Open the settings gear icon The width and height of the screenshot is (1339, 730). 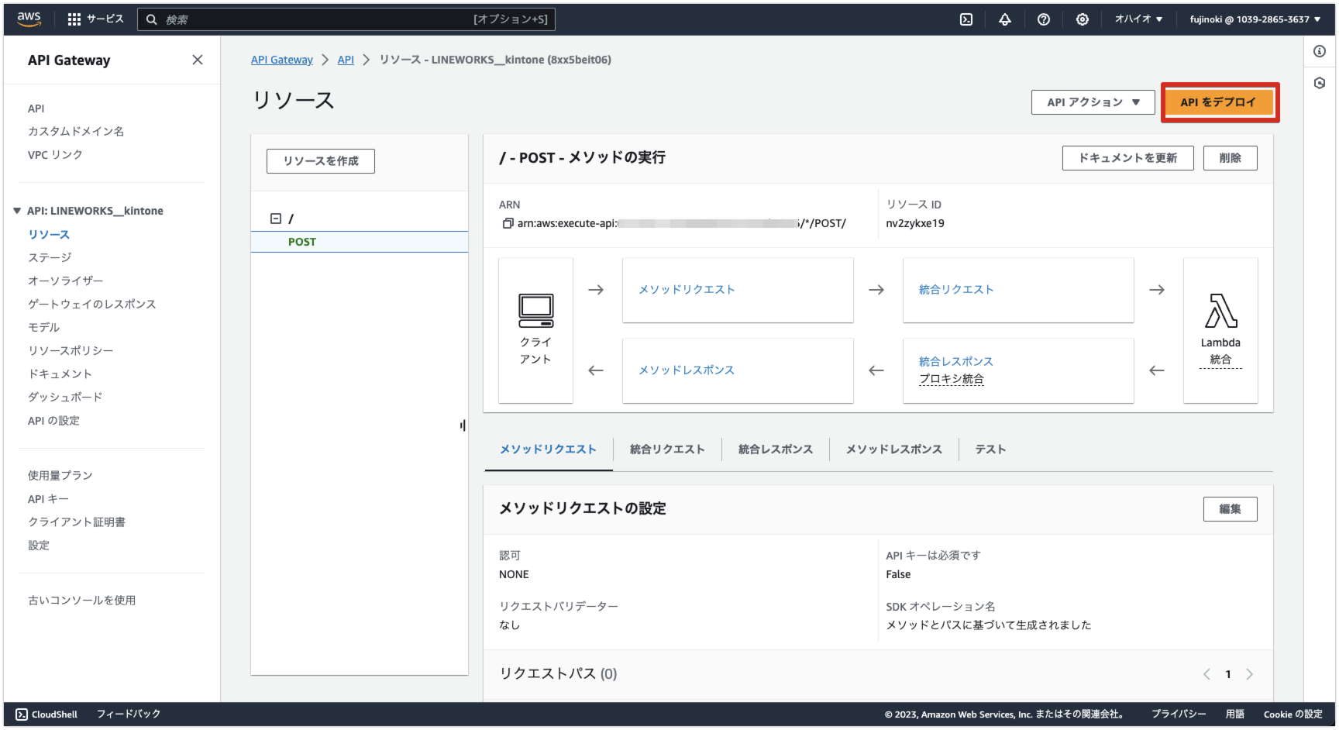tap(1083, 19)
